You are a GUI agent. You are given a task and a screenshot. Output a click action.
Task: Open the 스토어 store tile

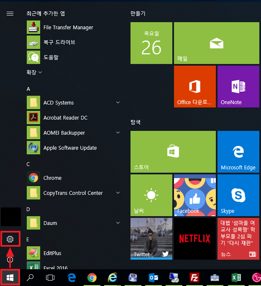click(x=173, y=152)
